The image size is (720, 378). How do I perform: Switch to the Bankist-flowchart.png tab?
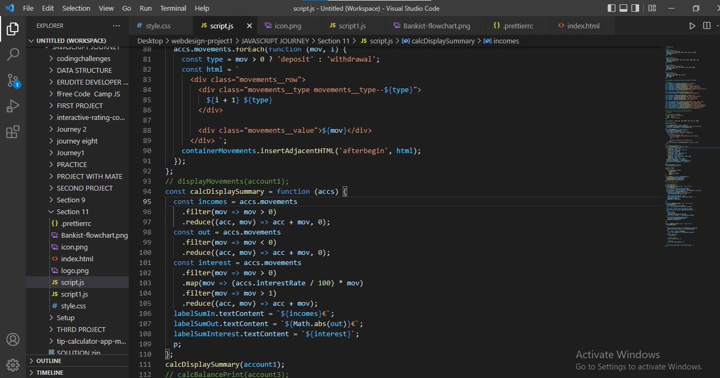[436, 26]
